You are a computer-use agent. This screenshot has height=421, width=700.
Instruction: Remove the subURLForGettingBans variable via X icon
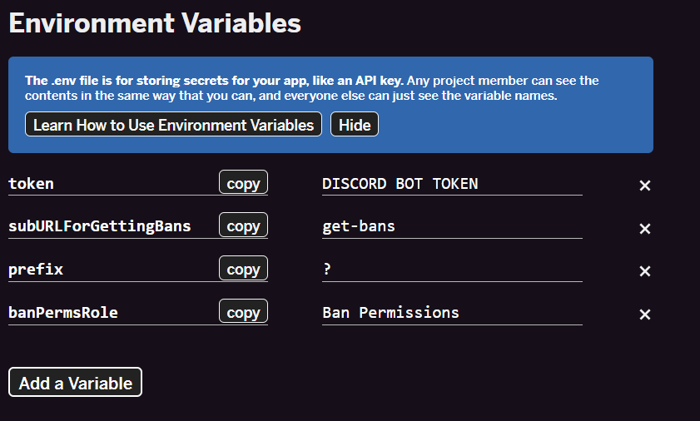644,229
